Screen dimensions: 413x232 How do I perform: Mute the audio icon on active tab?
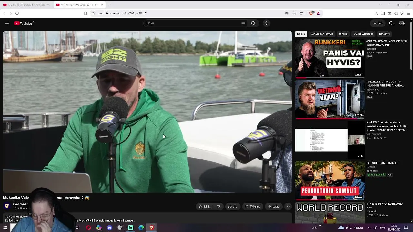click(62, 5)
